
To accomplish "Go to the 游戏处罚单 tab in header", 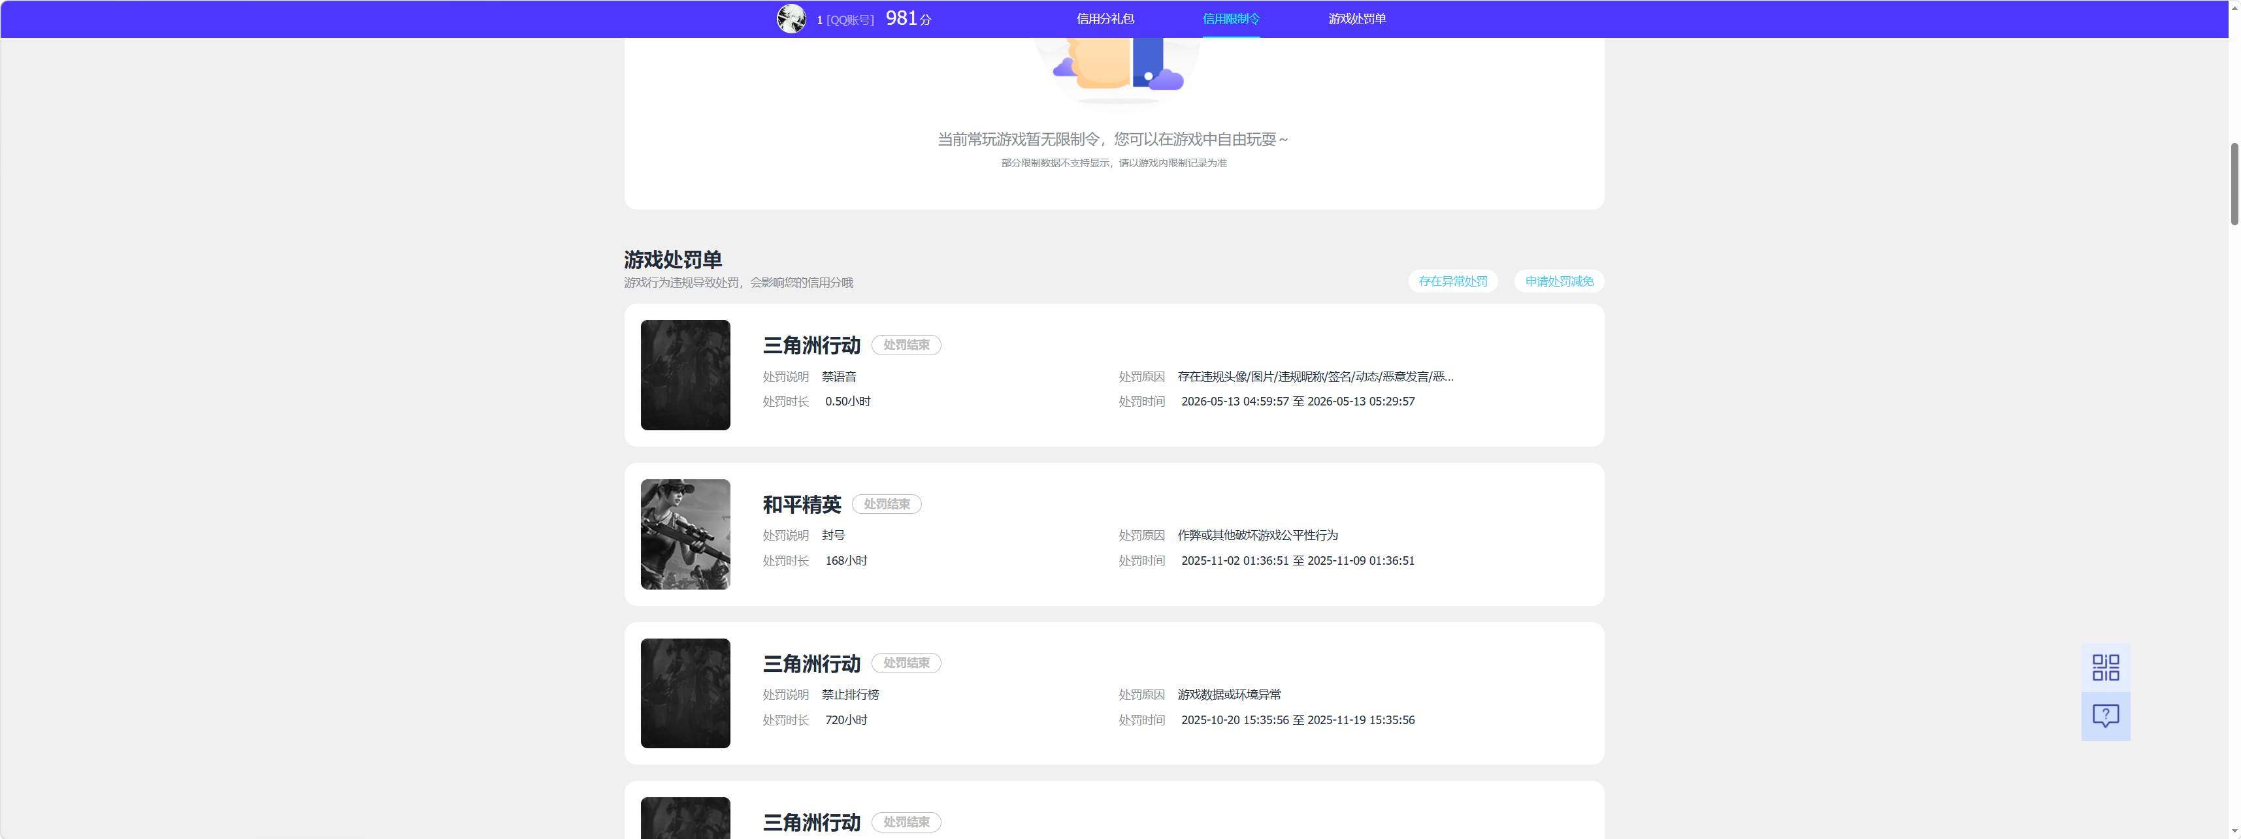I will point(1357,18).
